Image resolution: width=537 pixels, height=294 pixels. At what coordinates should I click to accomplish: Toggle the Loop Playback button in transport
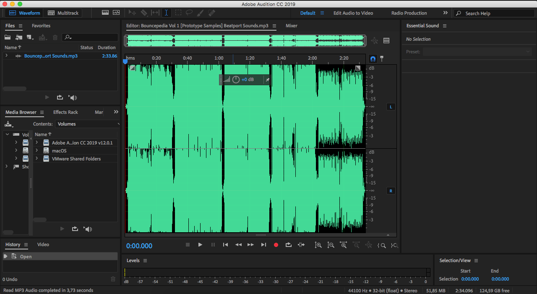[x=289, y=245]
